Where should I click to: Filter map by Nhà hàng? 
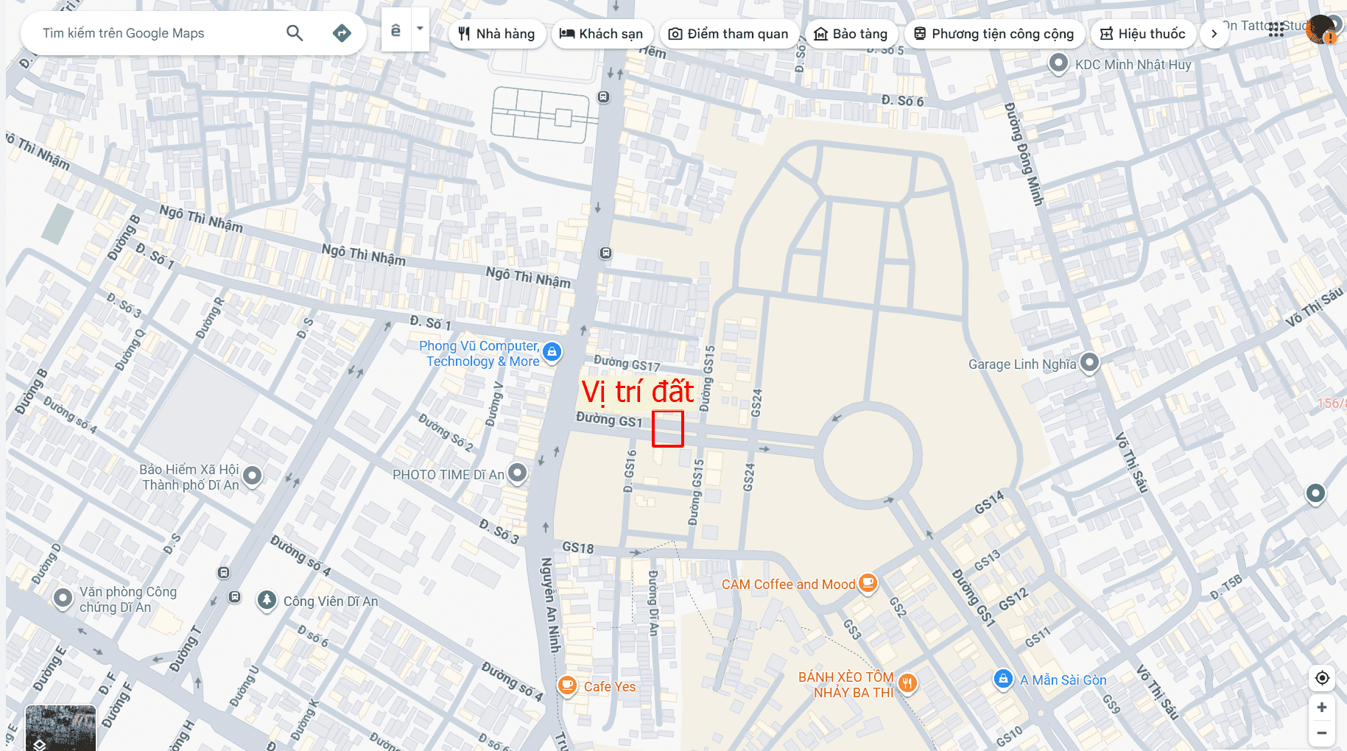pos(497,34)
